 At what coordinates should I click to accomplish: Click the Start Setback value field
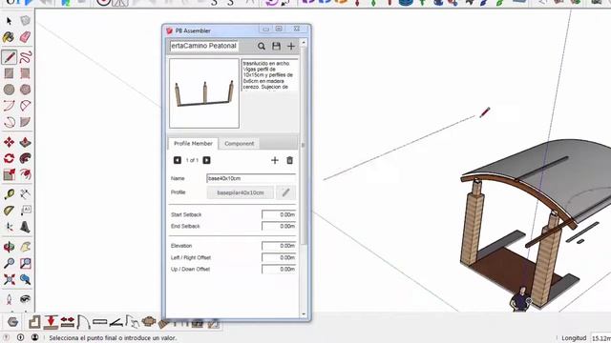[279, 214]
